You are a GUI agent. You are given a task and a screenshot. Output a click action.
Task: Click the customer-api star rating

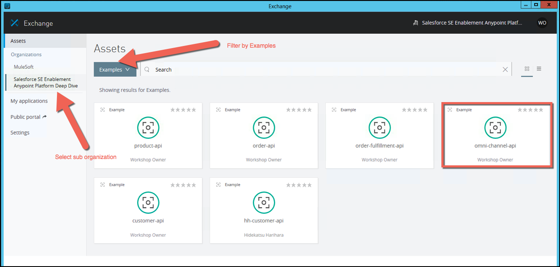(183, 185)
